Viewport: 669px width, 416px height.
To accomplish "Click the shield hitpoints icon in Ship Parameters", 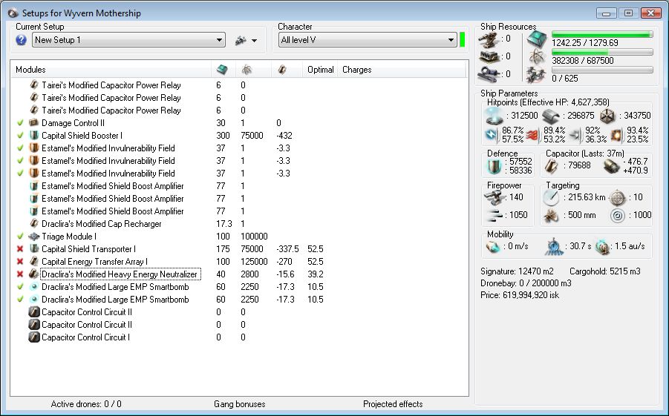I will pyautogui.click(x=494, y=116).
